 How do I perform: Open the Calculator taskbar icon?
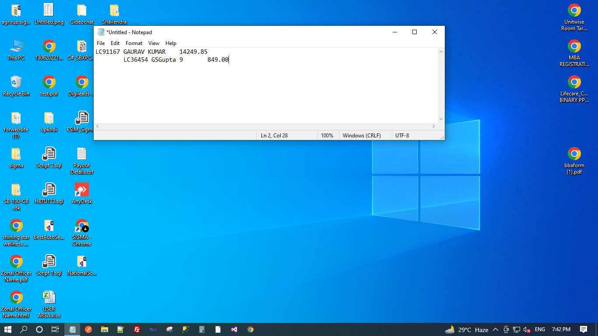coord(202,329)
